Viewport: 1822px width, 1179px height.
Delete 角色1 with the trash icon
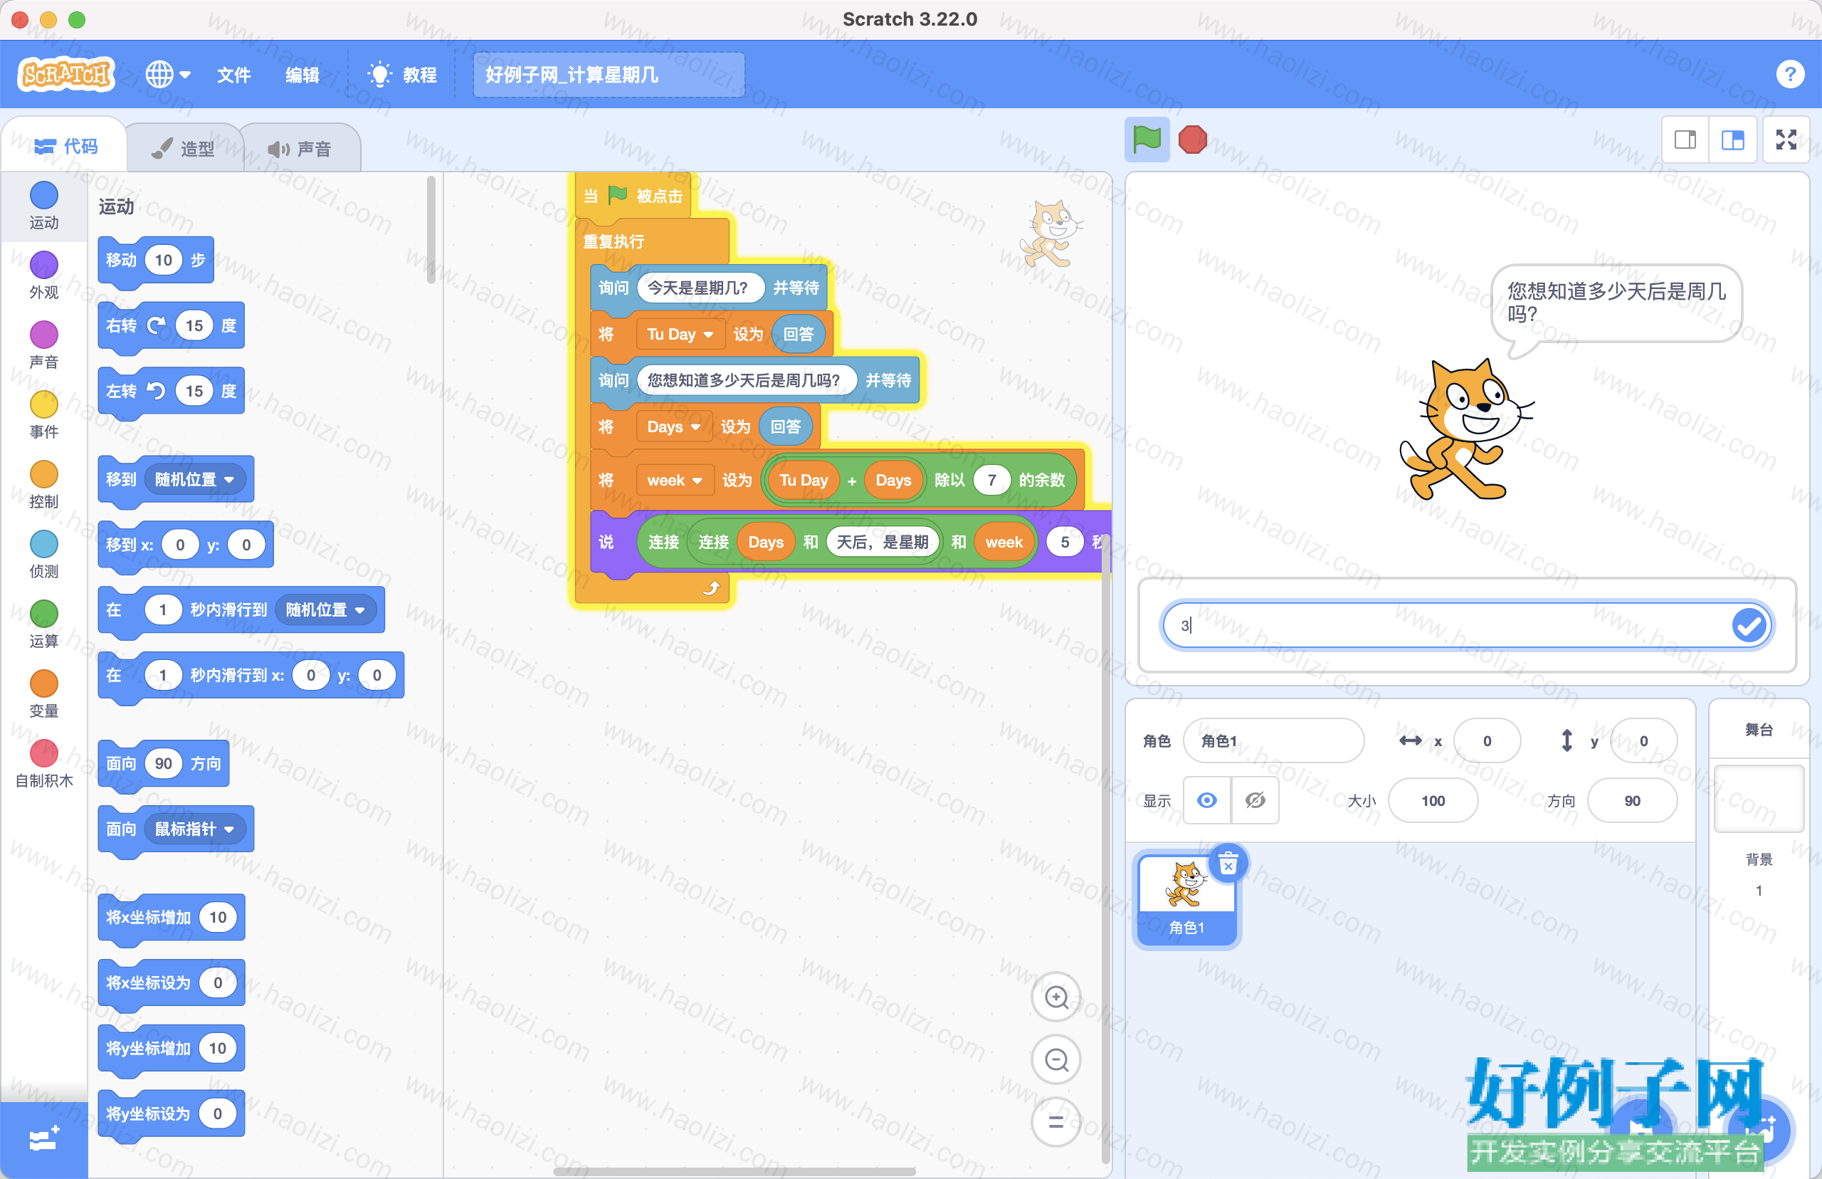click(1228, 864)
